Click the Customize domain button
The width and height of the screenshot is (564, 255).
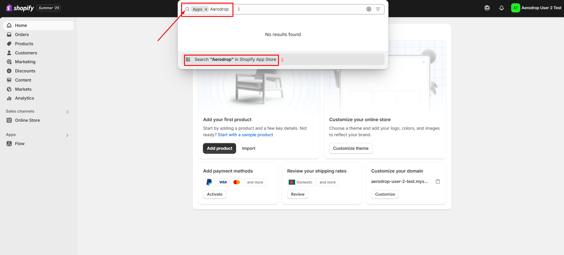(x=385, y=194)
